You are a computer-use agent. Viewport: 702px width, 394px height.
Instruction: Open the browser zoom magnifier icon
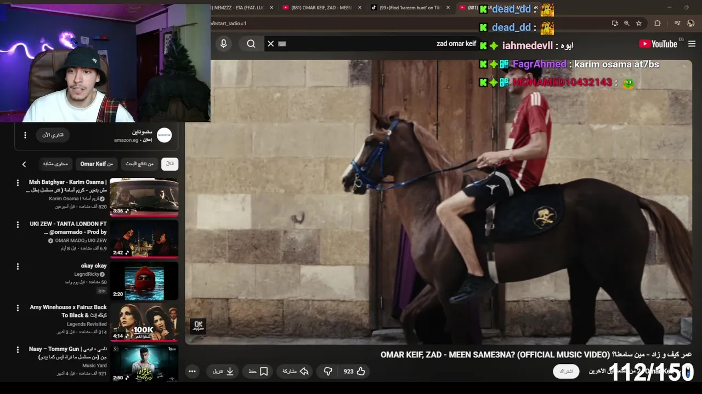[627, 24]
